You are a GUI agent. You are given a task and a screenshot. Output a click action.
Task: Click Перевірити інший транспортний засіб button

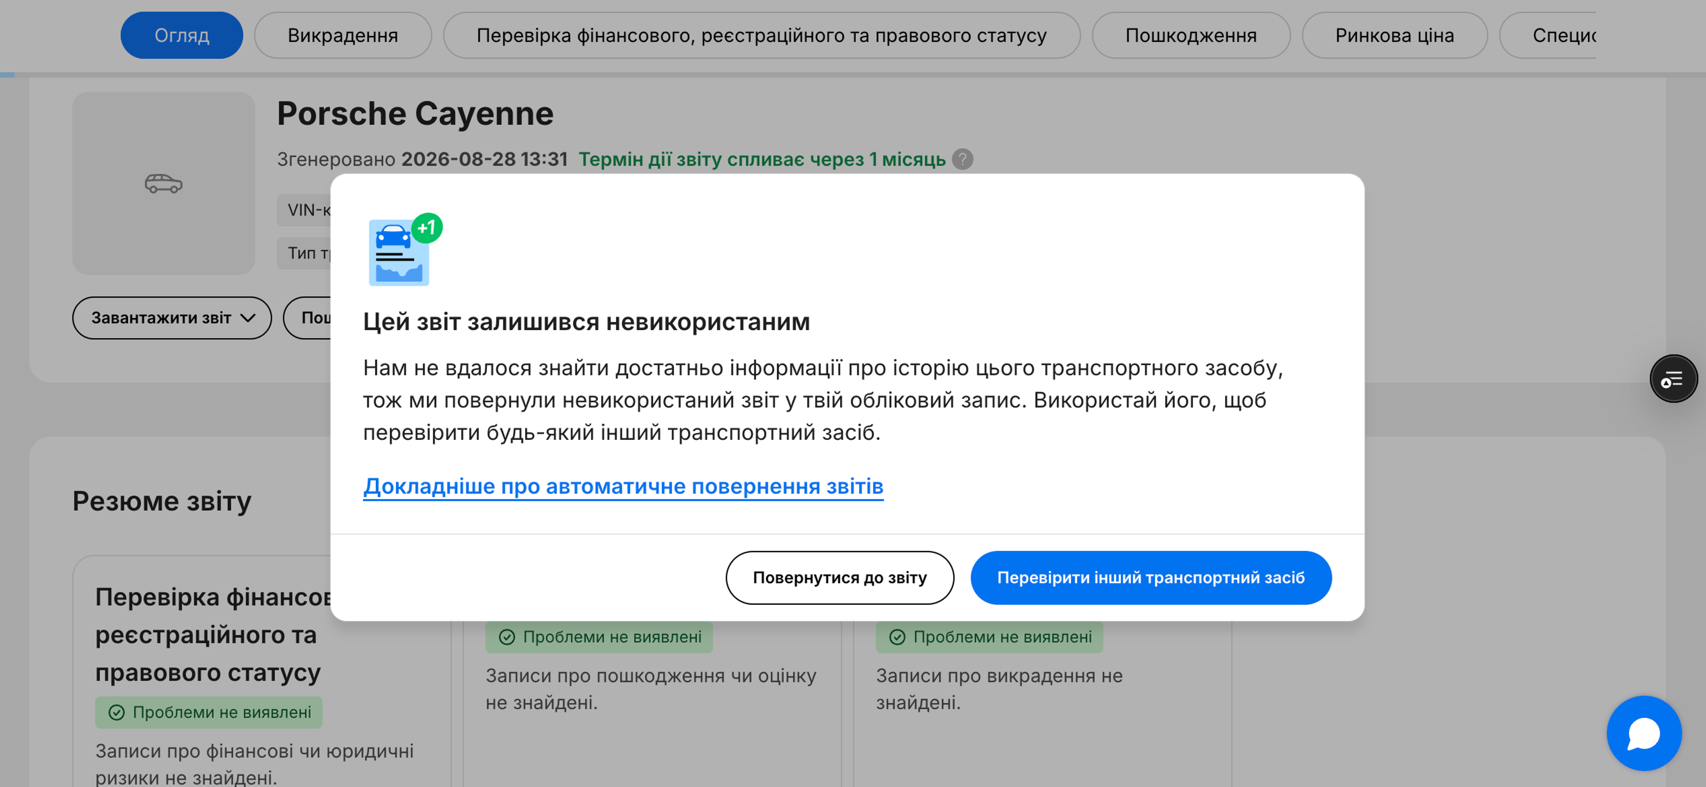coord(1151,578)
